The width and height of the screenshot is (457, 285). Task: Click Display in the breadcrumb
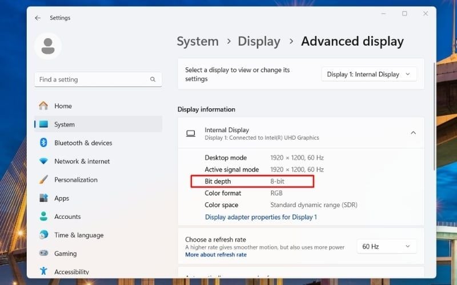click(x=259, y=42)
